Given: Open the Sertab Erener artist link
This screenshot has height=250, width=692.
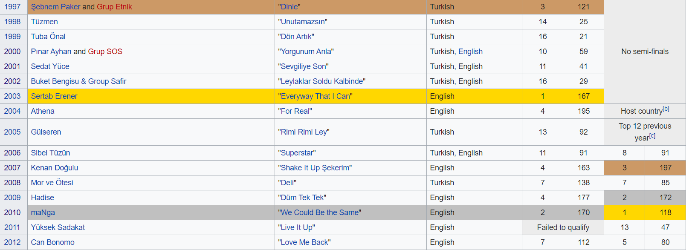Looking at the screenshot, I should (x=54, y=96).
